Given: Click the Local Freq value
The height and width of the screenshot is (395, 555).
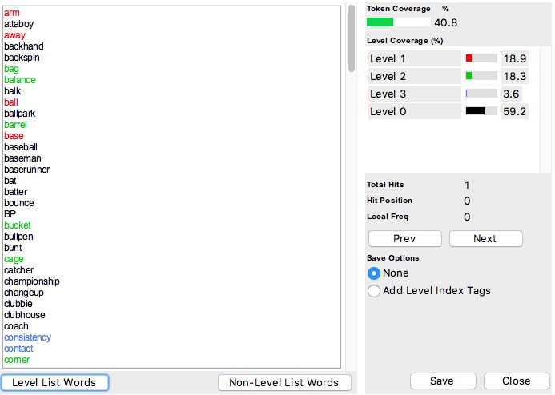Looking at the screenshot, I should [467, 217].
